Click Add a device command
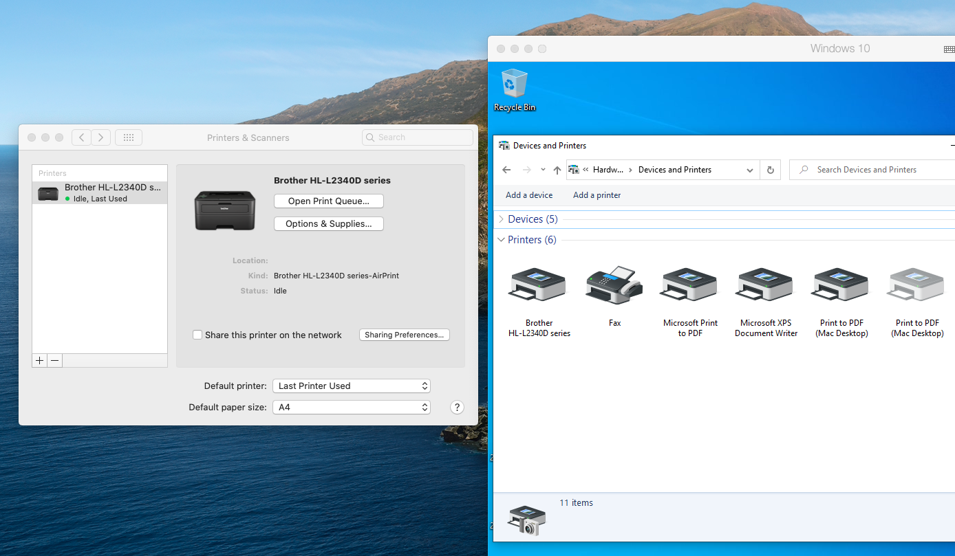 529,195
